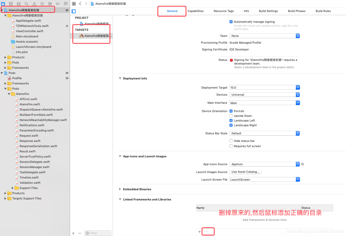Enable Upside Down orientation
The image size is (346, 236).
[231, 116]
